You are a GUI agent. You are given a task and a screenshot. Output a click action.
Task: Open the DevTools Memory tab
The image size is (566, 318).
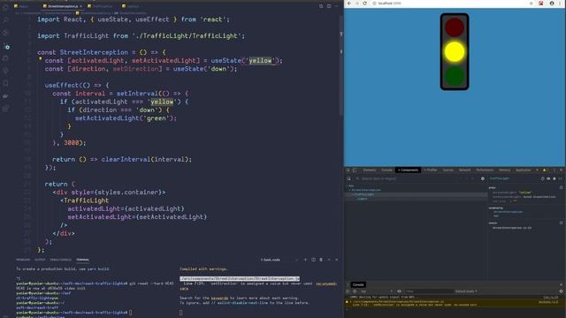coord(505,170)
